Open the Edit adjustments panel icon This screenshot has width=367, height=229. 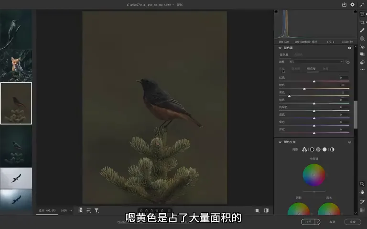pos(362,14)
